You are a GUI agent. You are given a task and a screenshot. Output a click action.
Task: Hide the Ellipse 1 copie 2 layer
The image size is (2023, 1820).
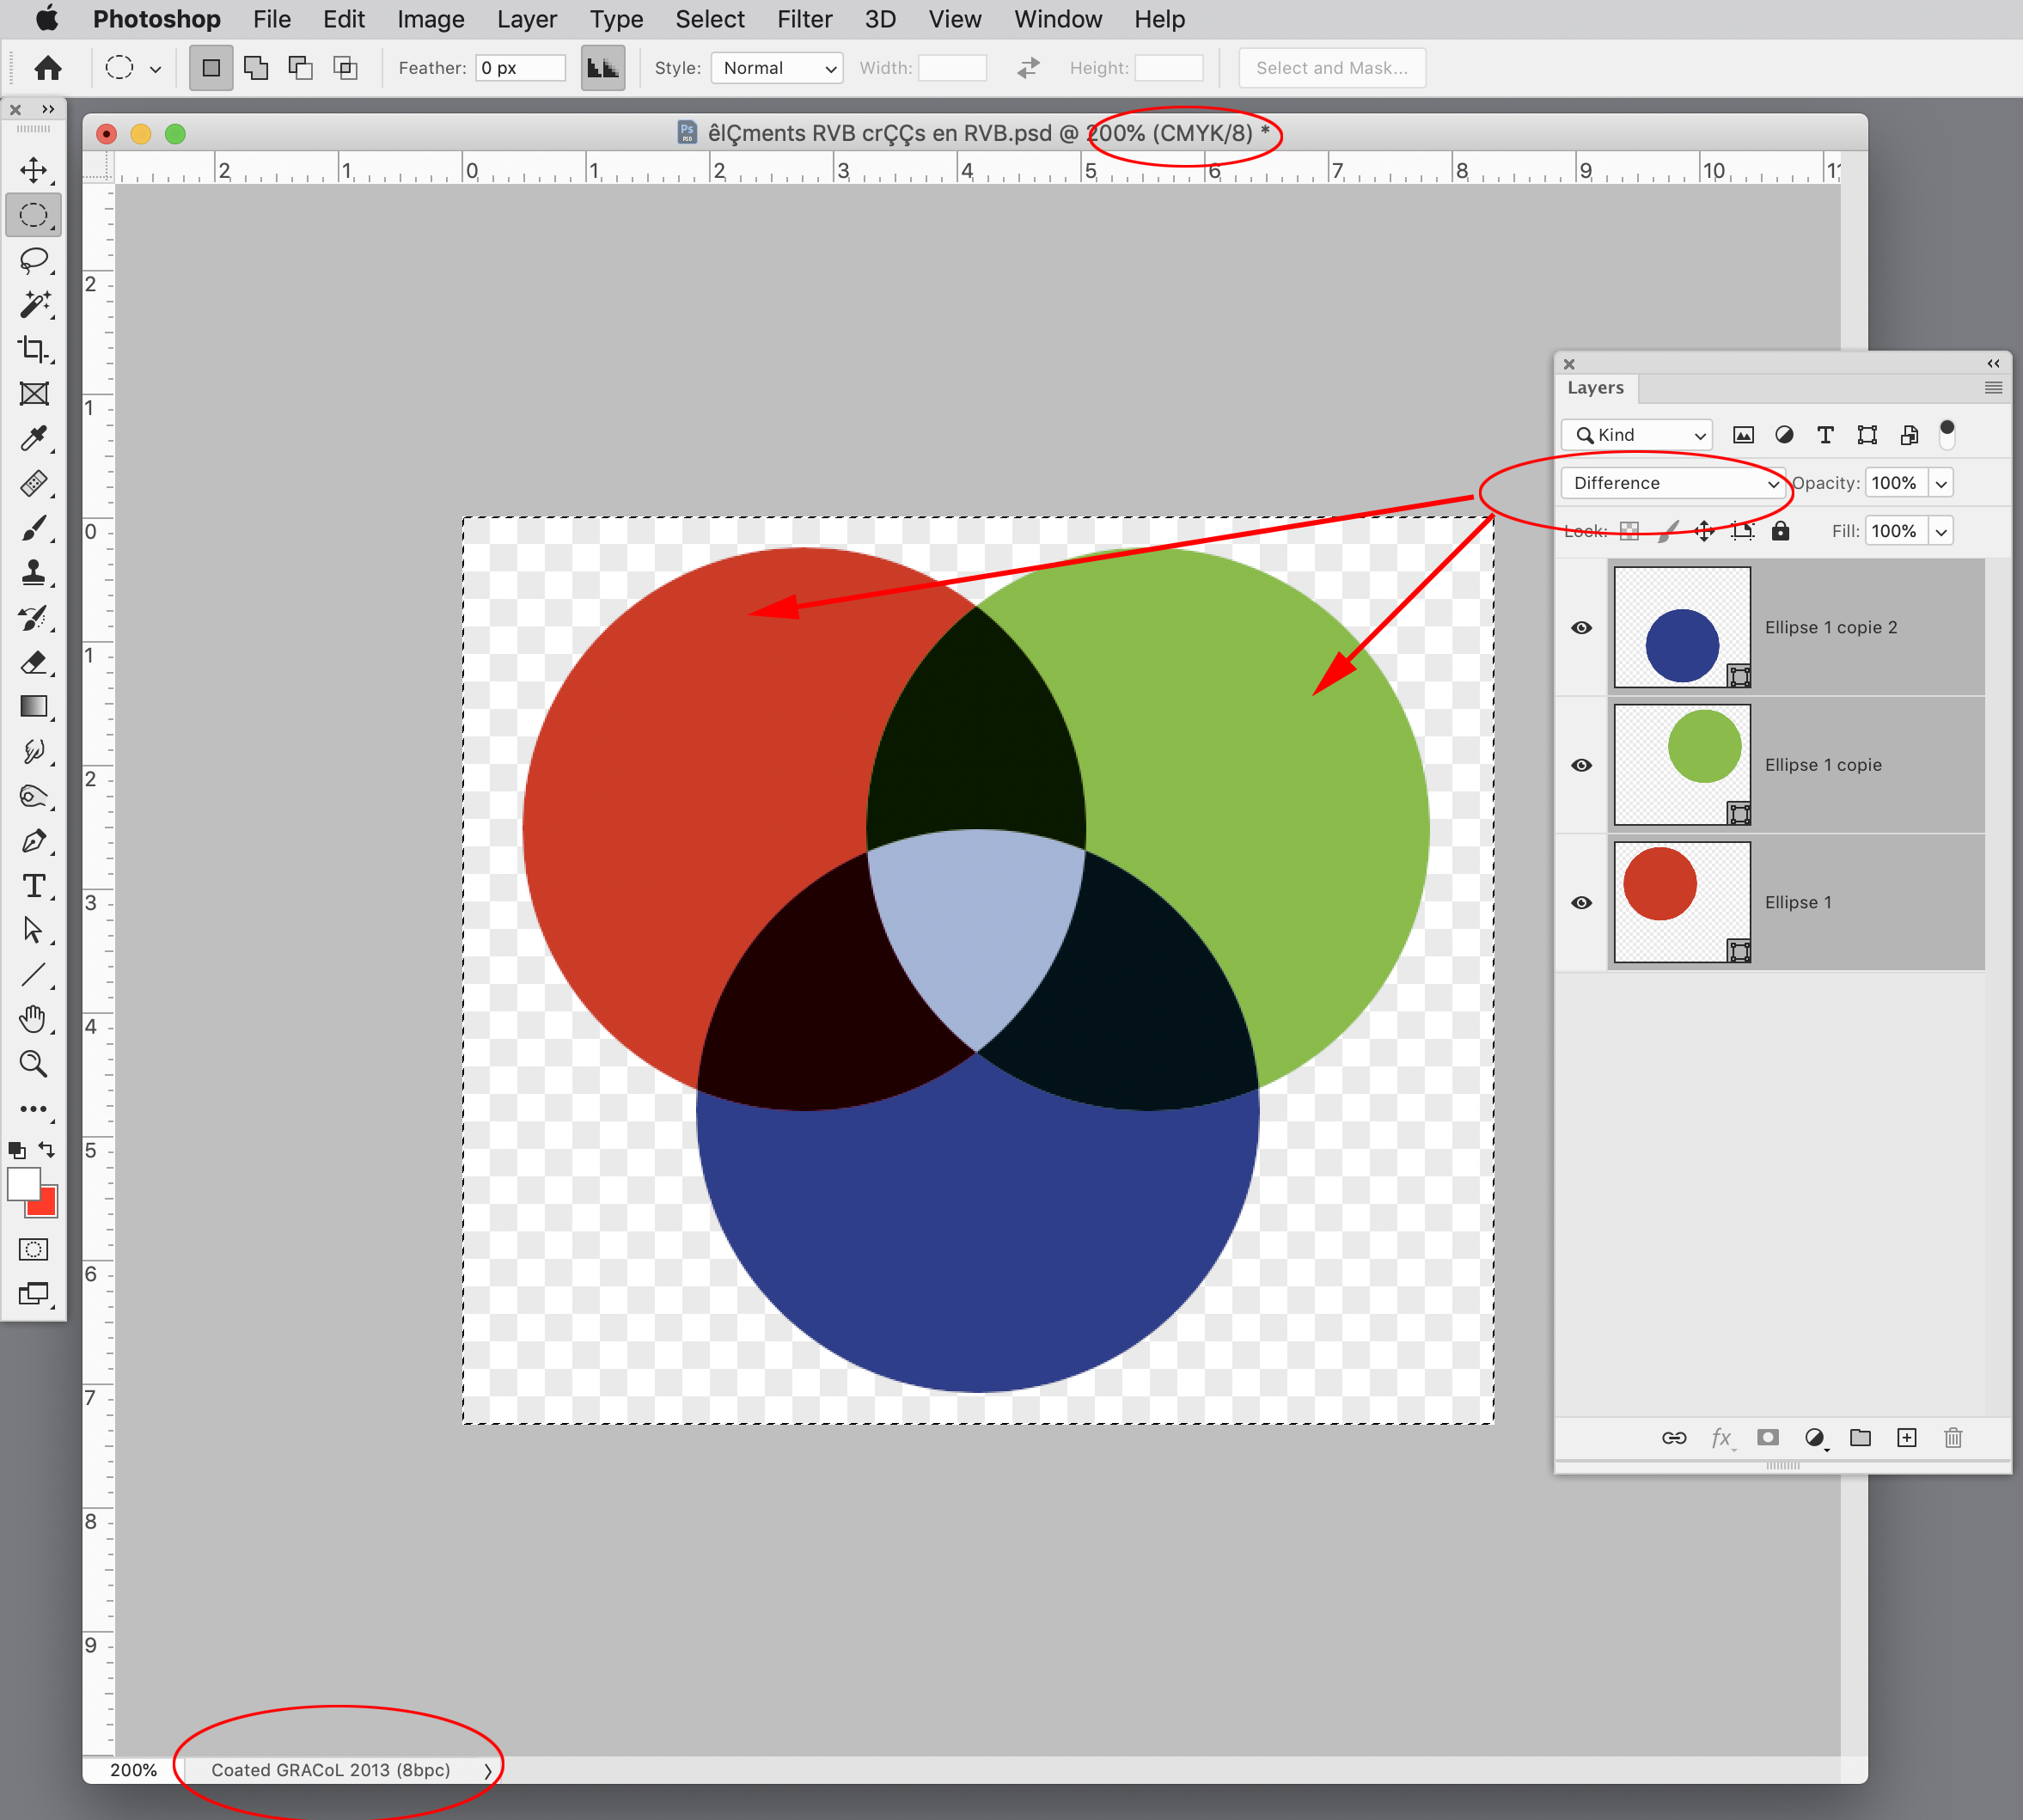(x=1581, y=627)
